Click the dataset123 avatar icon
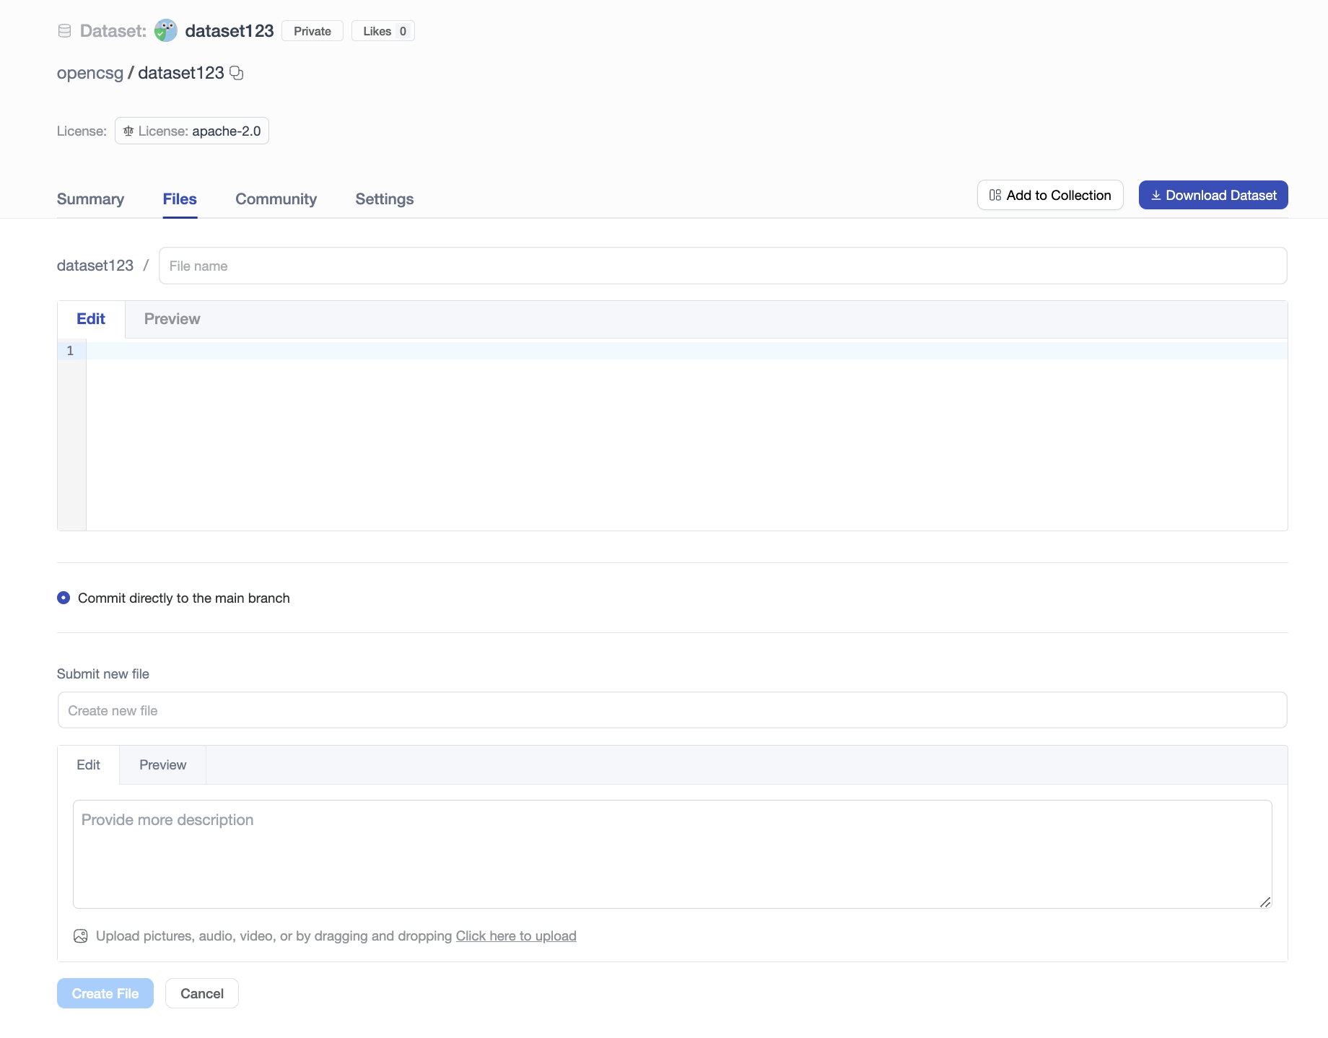1328x1038 pixels. [x=165, y=30]
